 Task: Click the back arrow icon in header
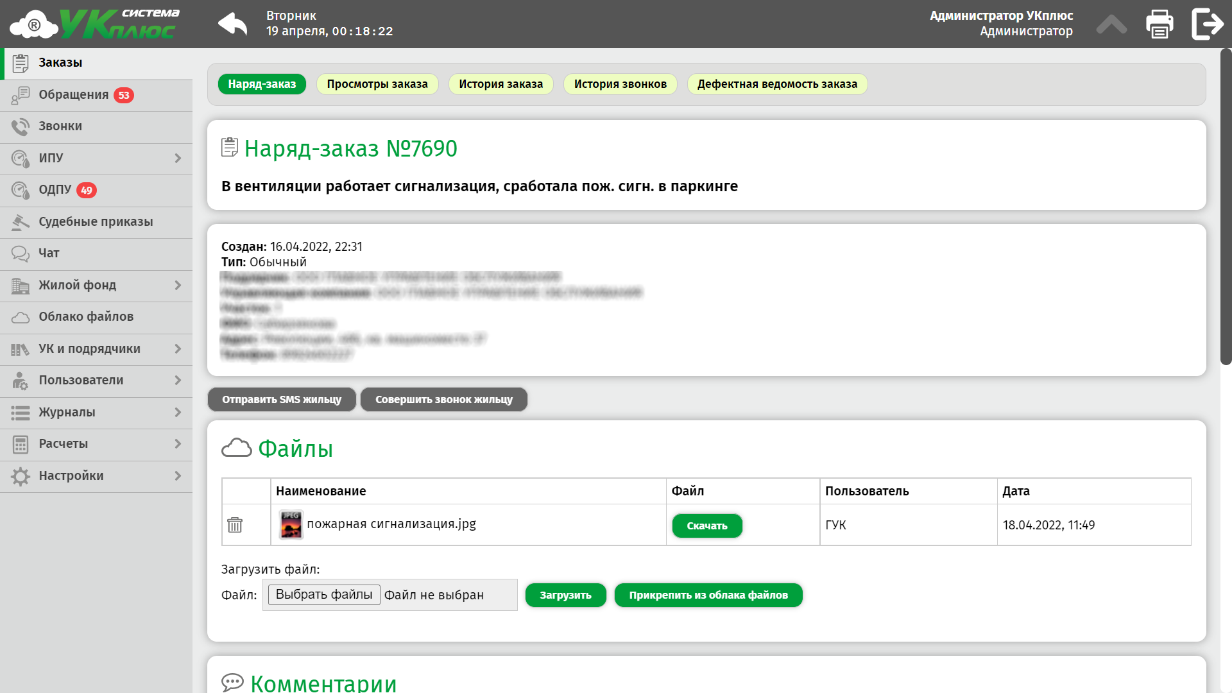pos(232,24)
